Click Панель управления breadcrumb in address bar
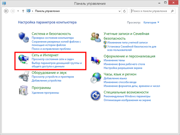 [47, 11]
